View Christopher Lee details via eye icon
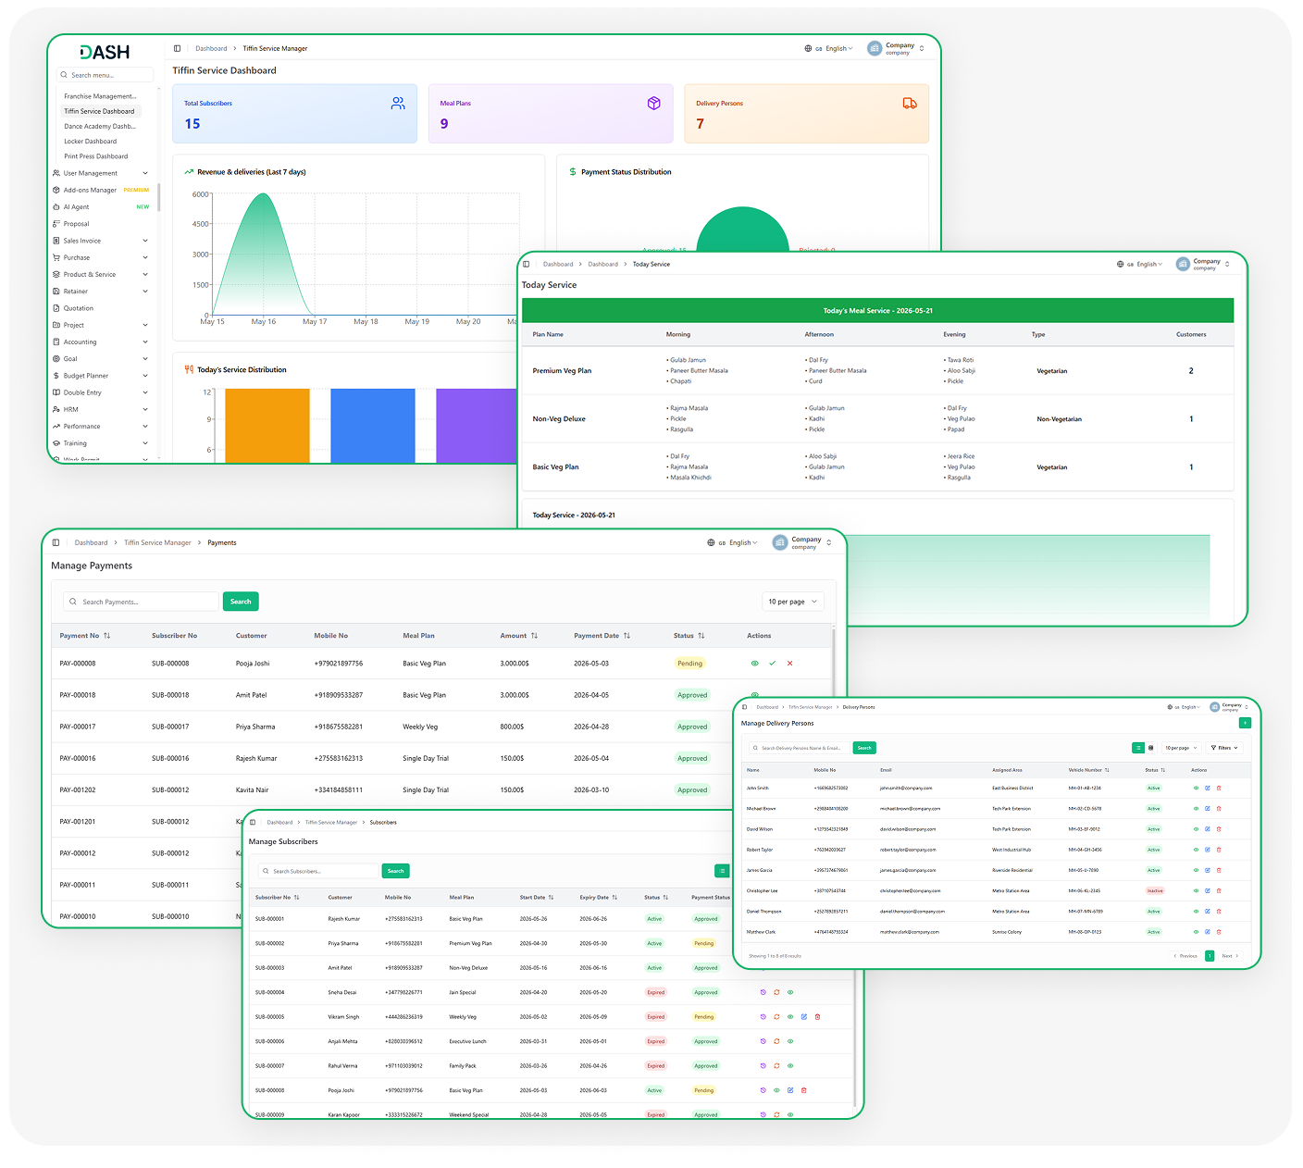This screenshot has width=1303, height=1168. pyautogui.click(x=1196, y=891)
